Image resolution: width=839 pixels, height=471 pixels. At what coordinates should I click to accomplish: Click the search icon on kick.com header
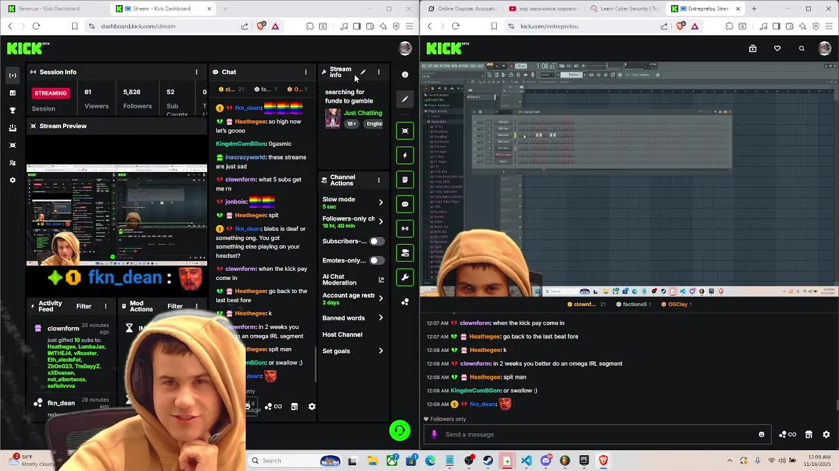[x=801, y=48]
